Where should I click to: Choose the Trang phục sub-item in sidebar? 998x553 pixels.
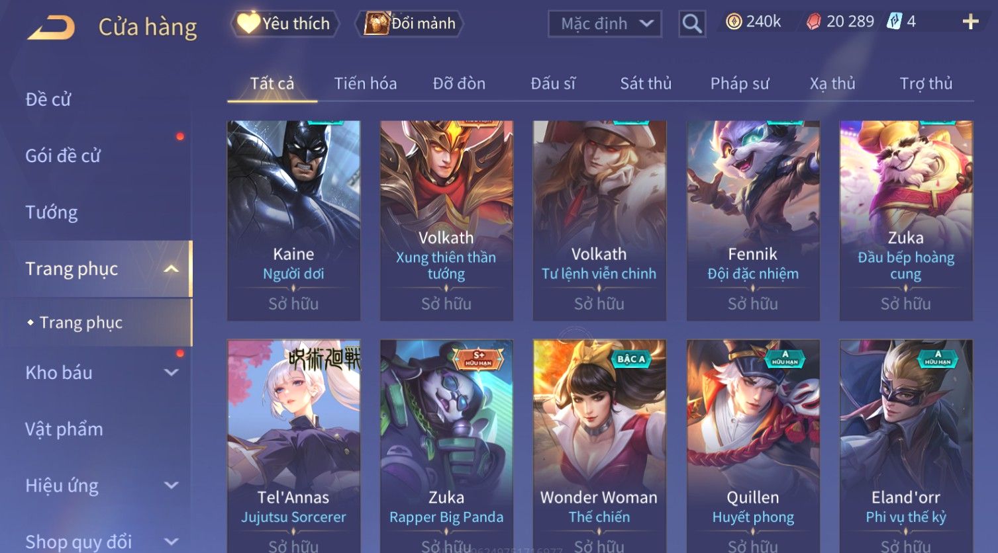[x=81, y=322]
